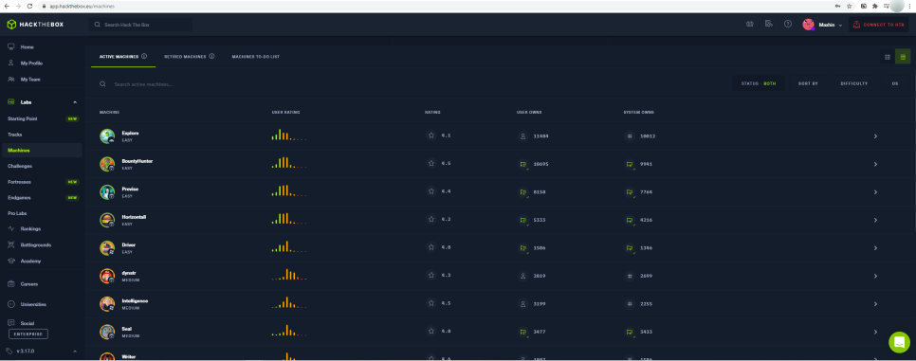Click the Explore machine avatar
The height and width of the screenshot is (361, 916).
click(107, 136)
